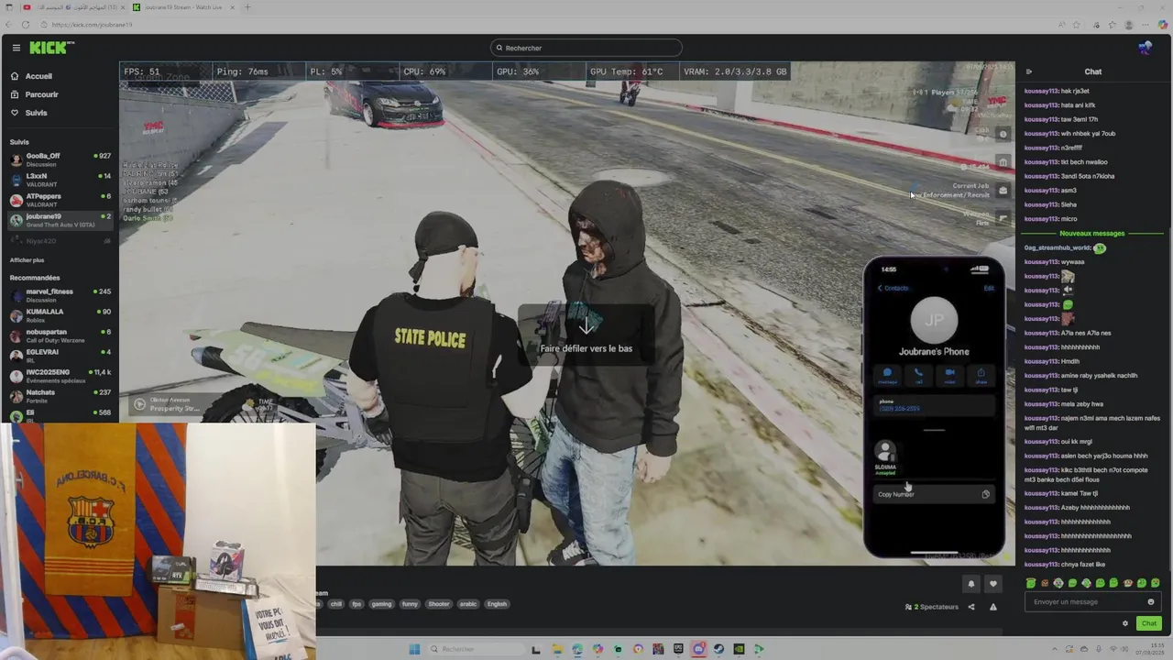Viewport: 1173px width, 660px height.
Task: Click the notification bell below stream
Action: coord(971,584)
